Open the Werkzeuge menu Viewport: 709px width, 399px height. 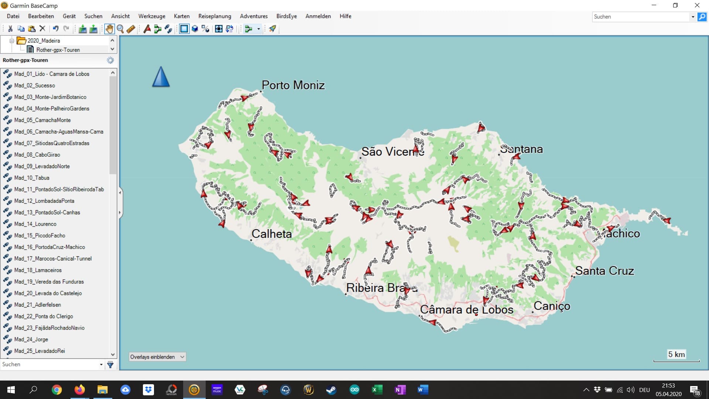click(152, 16)
